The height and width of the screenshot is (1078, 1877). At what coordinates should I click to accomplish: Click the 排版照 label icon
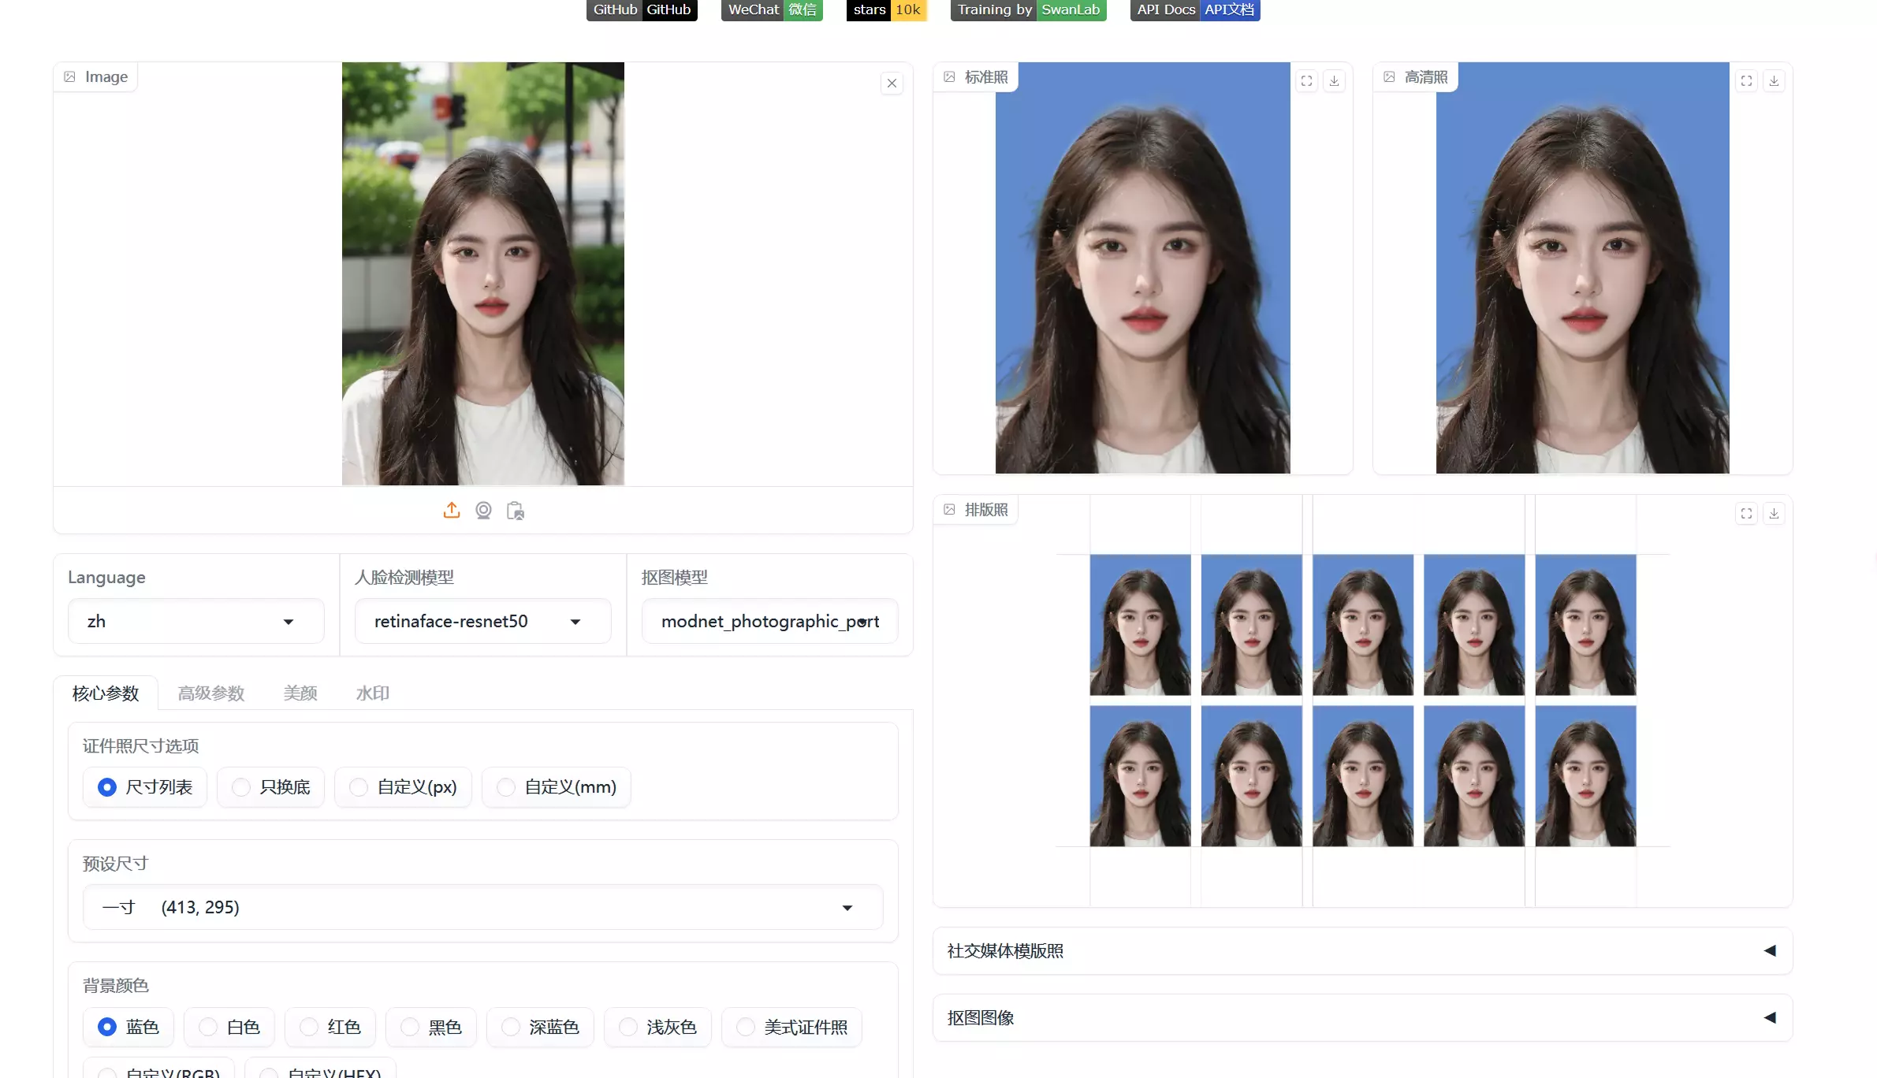(x=949, y=509)
